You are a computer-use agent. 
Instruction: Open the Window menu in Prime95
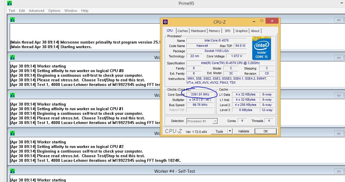tap(71, 11)
